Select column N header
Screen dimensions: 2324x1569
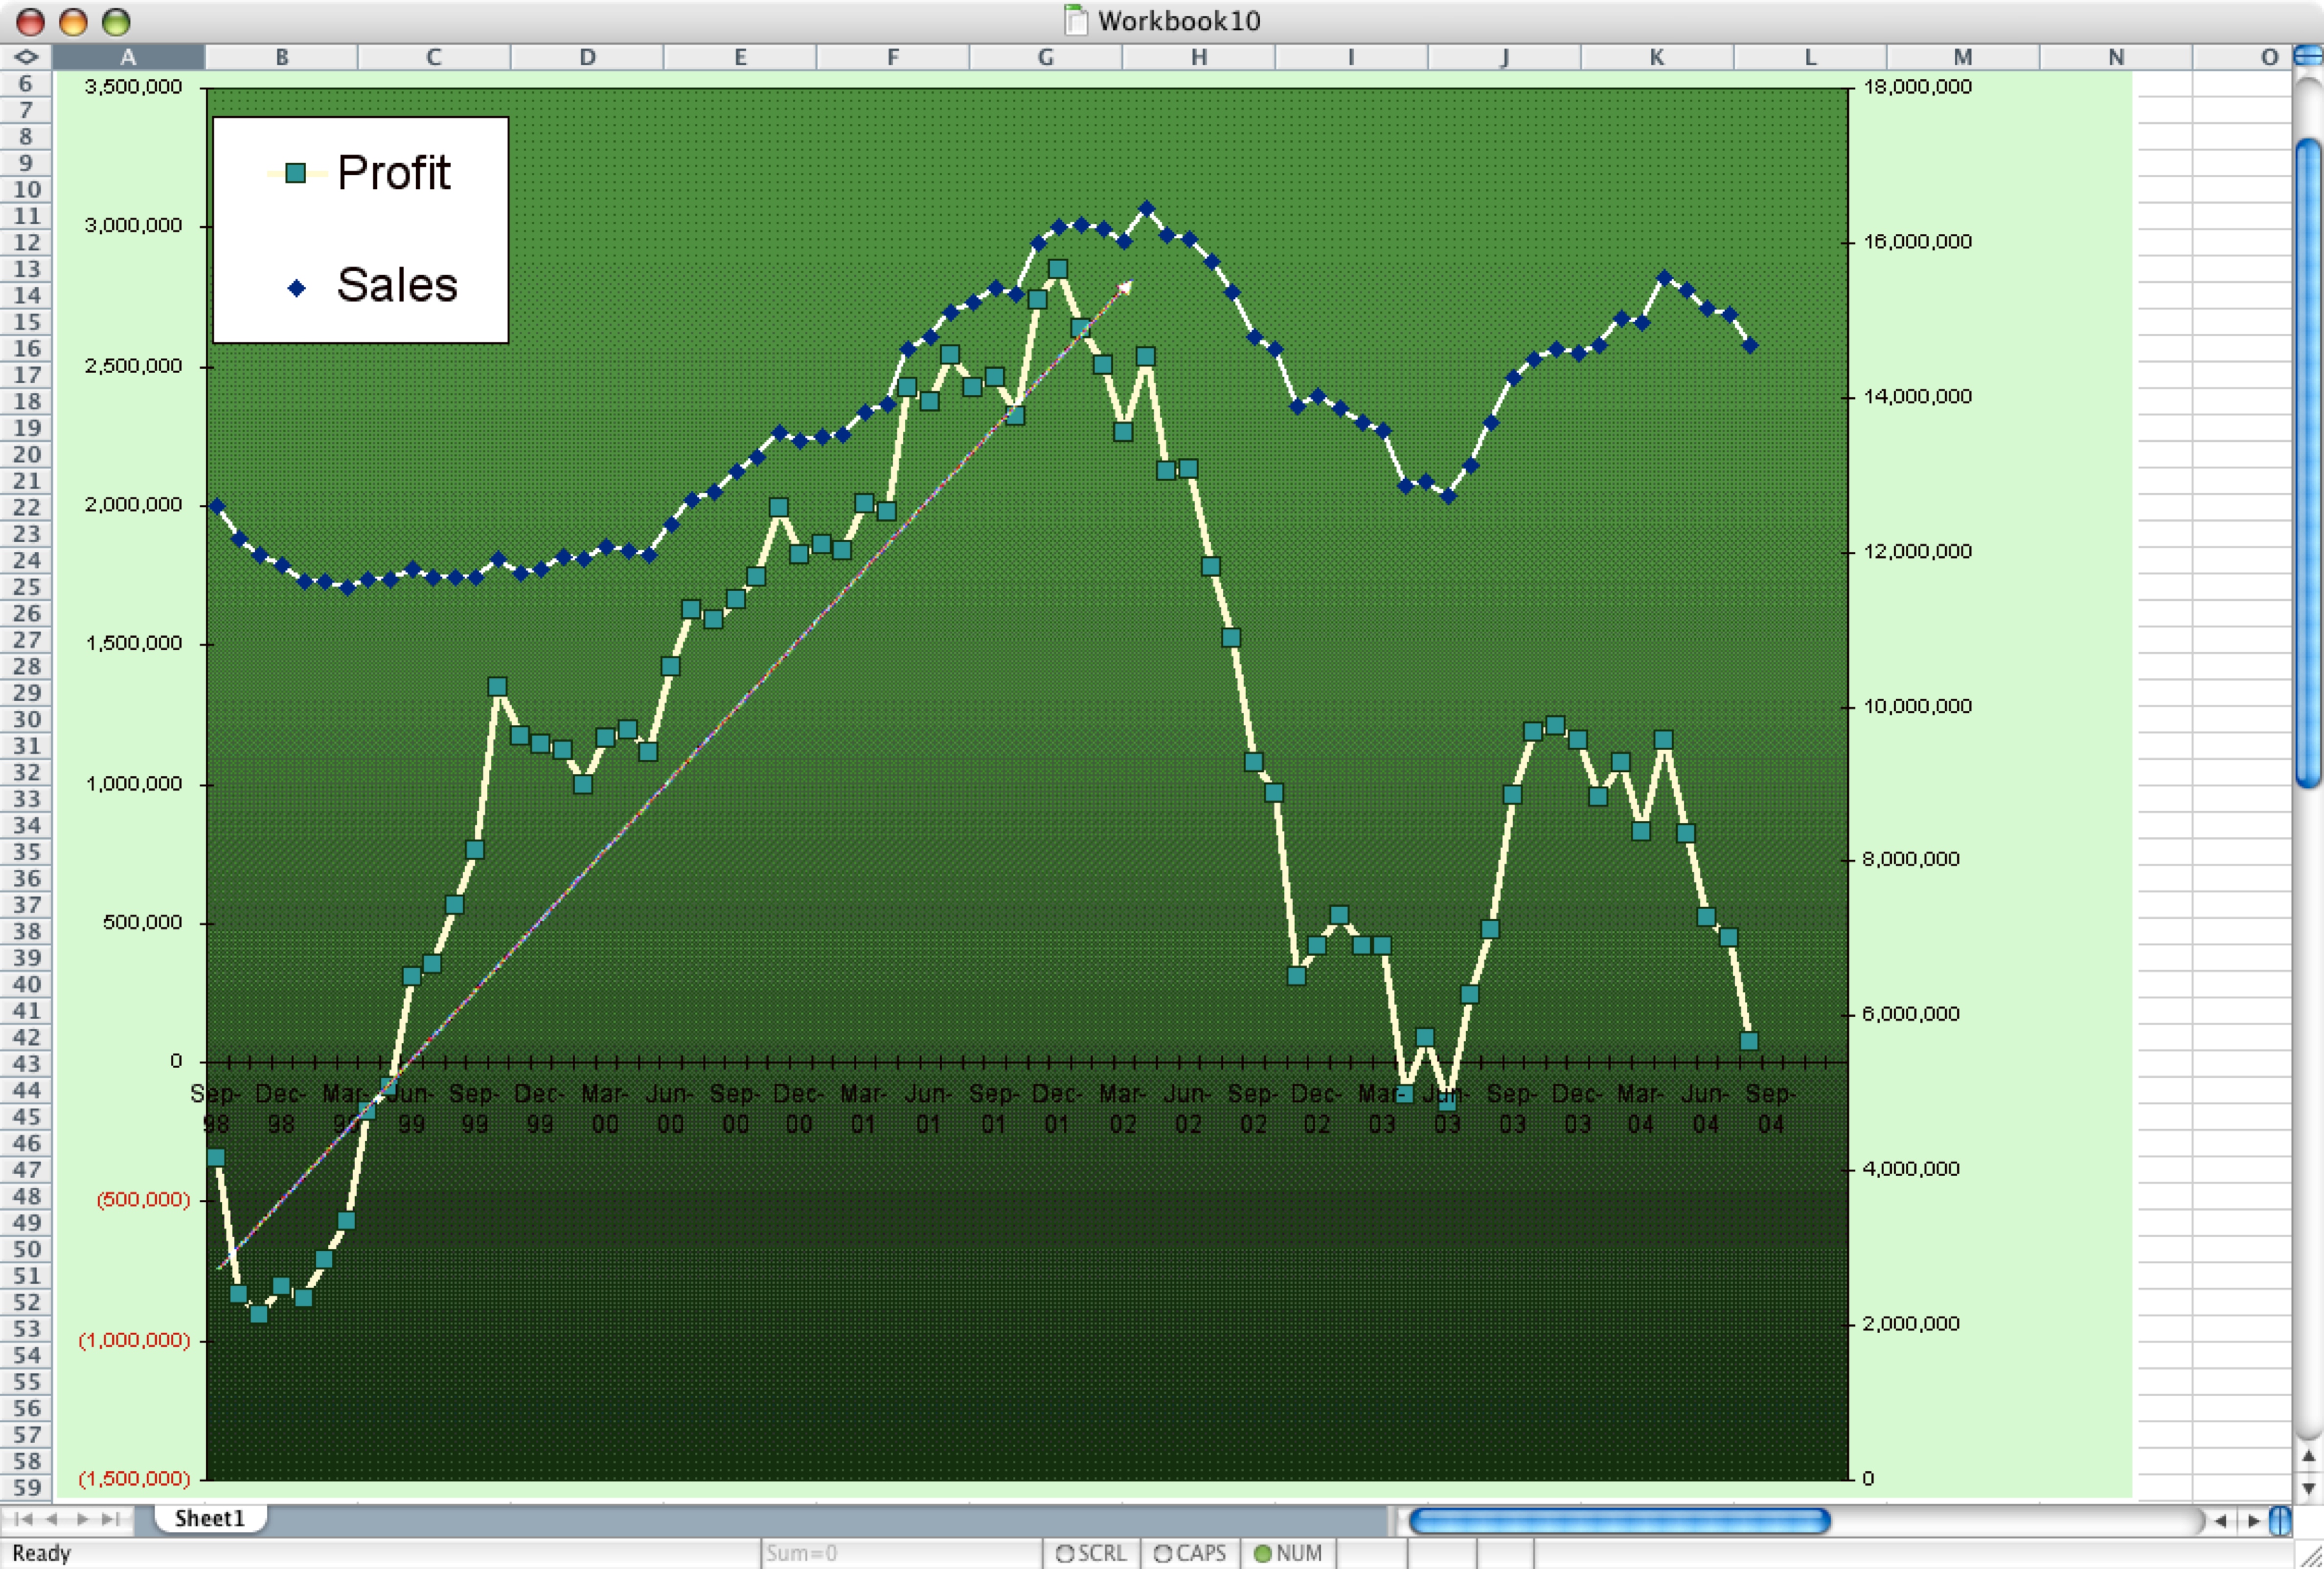(2116, 57)
